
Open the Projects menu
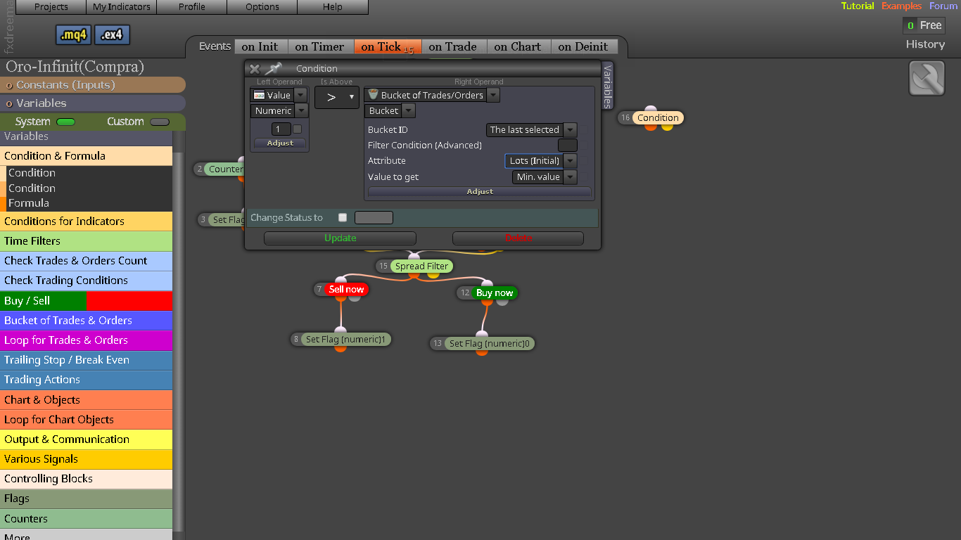coord(51,7)
